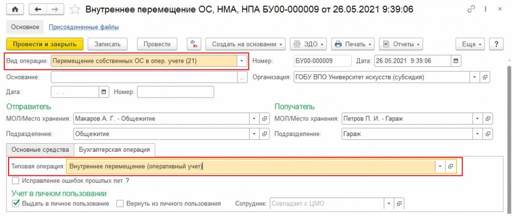The width and height of the screenshot is (516, 219).
Task: Click the back navigation arrow
Action: coord(38,9)
